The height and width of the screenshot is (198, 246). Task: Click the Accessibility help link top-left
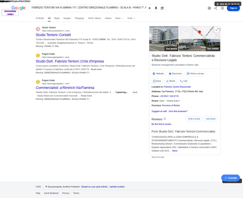[10, 13]
